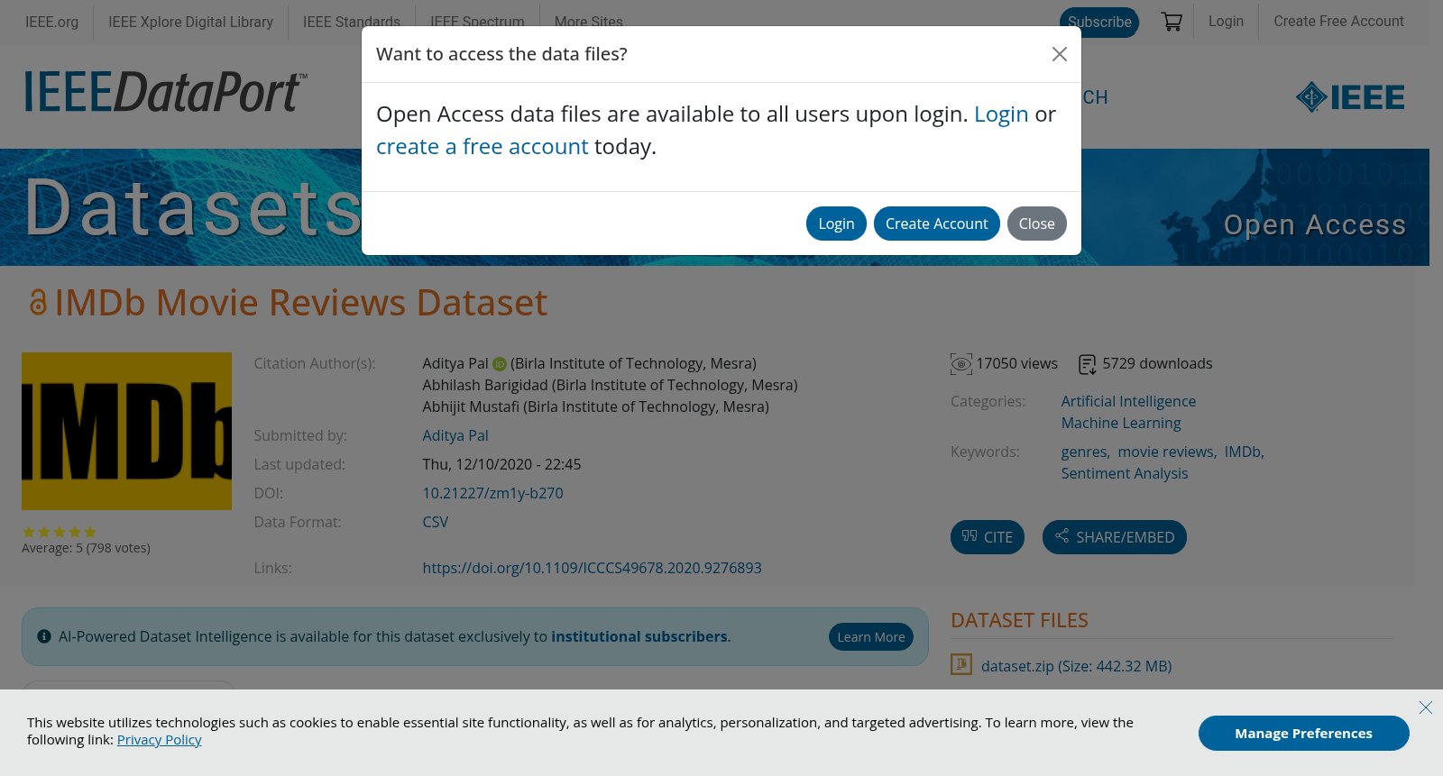Click the zip file icon beside dataset.zip
Viewport: 1443px width, 776px height.
[x=961, y=665]
